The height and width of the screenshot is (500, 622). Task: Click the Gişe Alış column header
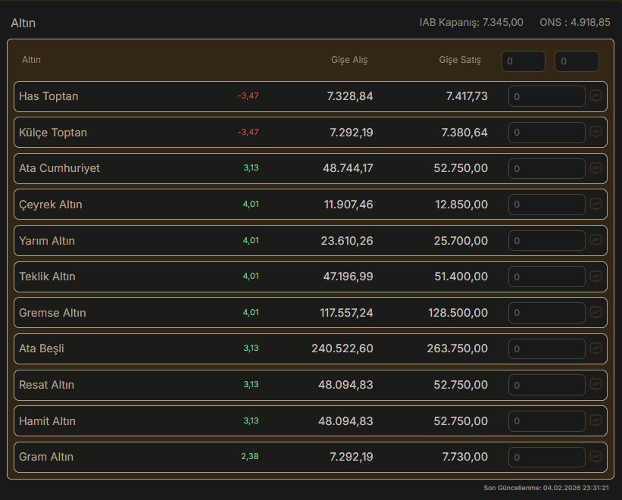pos(349,60)
